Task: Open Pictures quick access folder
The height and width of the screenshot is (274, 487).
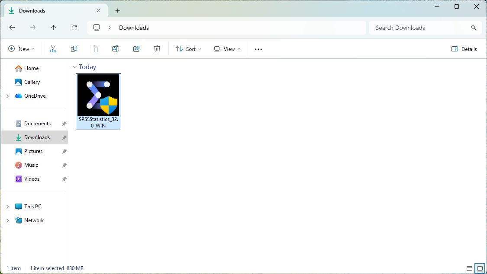Action: pyautogui.click(x=33, y=151)
